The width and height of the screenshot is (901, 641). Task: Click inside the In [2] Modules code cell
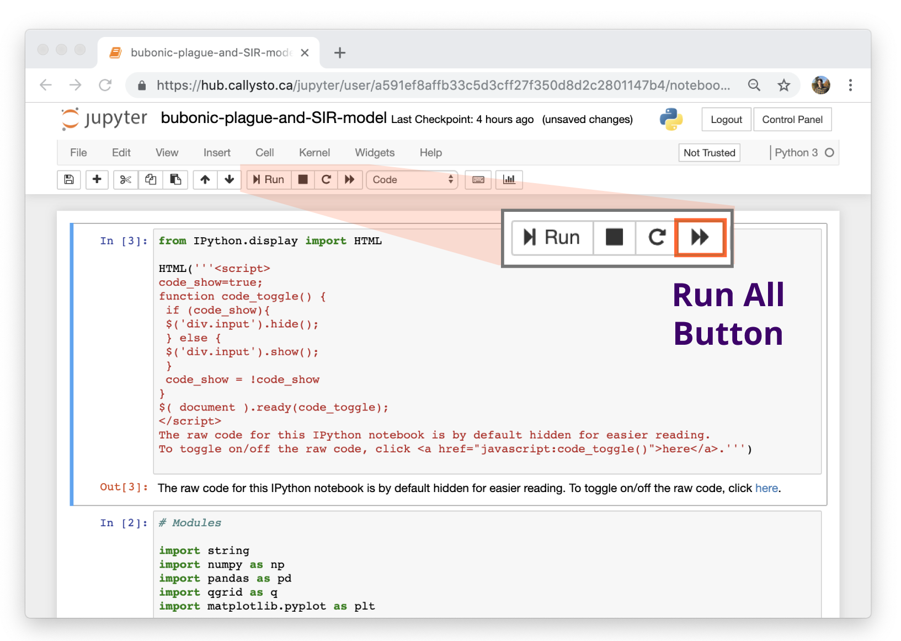[487, 564]
